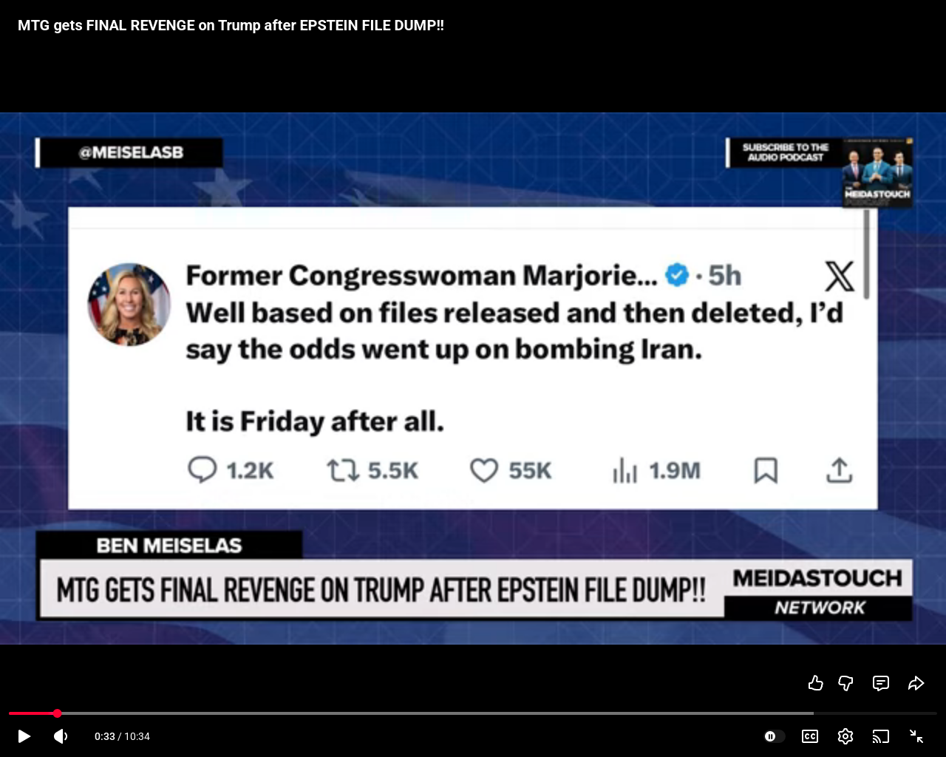This screenshot has height=757, width=946.
Task: Click the X logo on the tweet
Action: (839, 276)
